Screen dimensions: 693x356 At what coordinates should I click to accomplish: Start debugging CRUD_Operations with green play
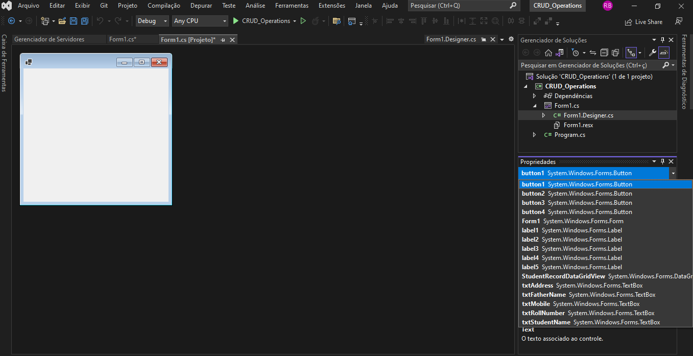[x=235, y=21]
